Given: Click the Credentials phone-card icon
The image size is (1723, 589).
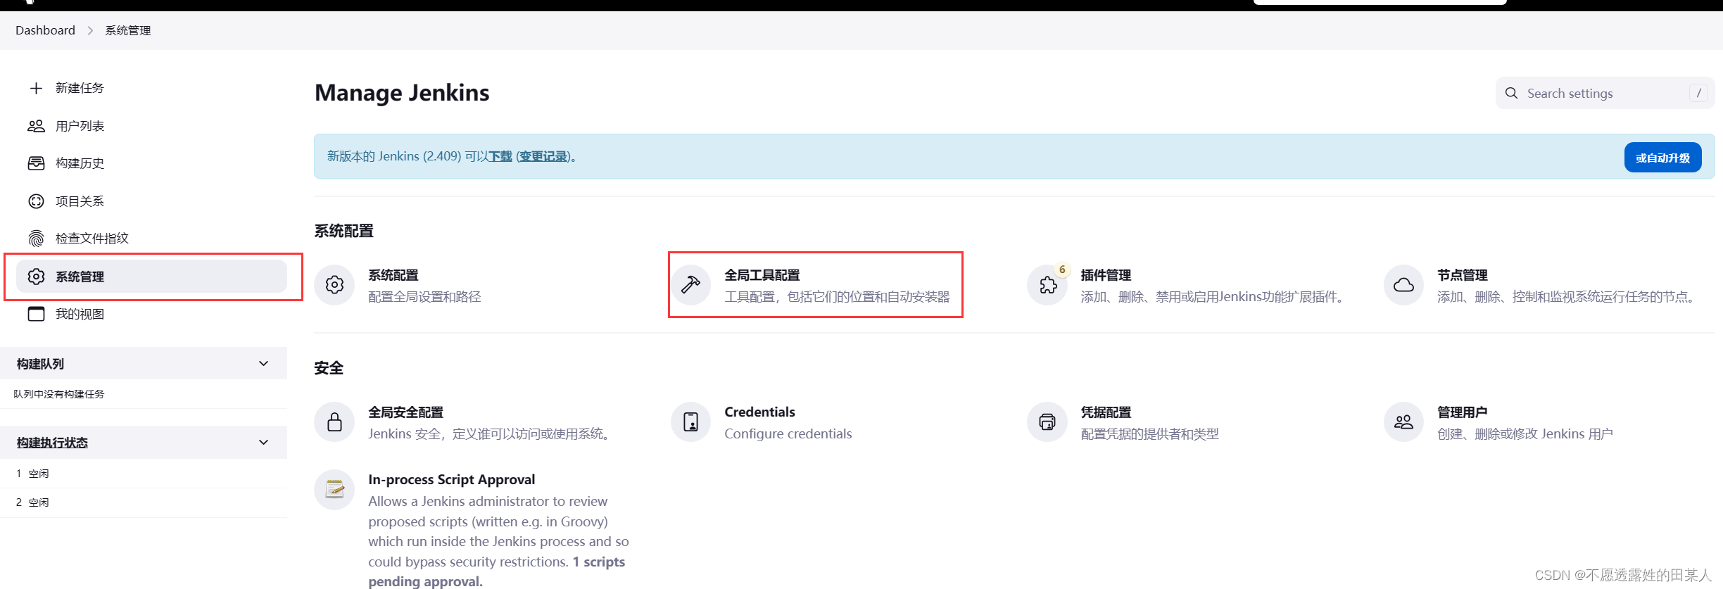Looking at the screenshot, I should point(690,422).
